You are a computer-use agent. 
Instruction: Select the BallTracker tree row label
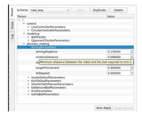[39, 37]
